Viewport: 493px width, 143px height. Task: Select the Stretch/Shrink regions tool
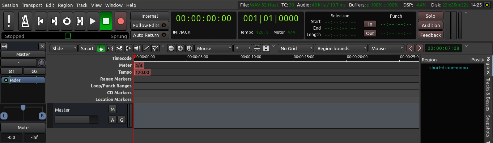pos(128,48)
